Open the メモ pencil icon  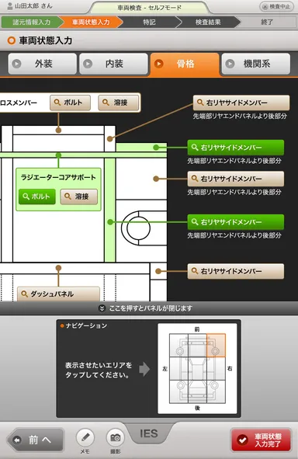tap(85, 438)
